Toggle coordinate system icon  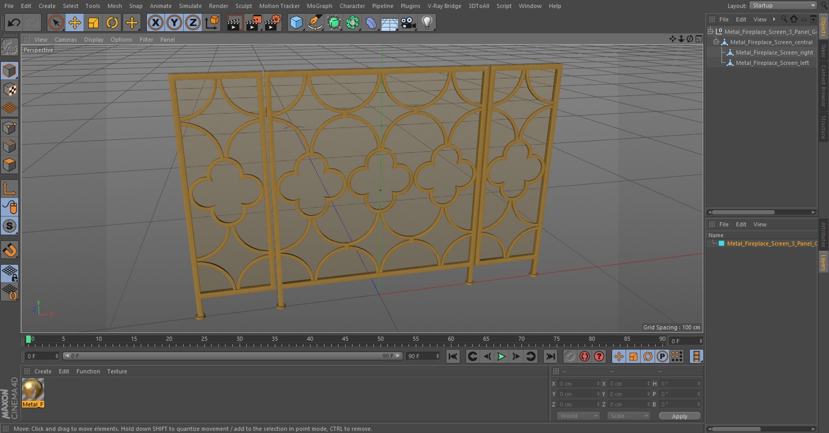click(x=212, y=22)
